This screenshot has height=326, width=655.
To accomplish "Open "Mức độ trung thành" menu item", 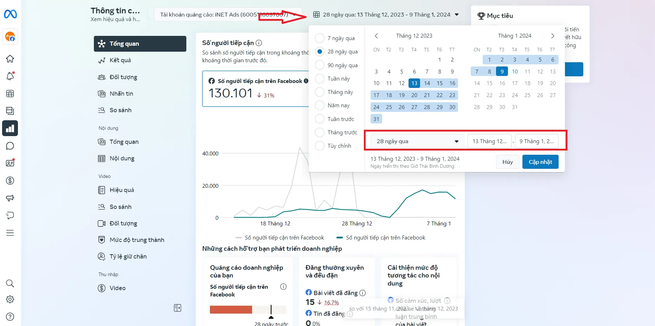I will pos(137,240).
